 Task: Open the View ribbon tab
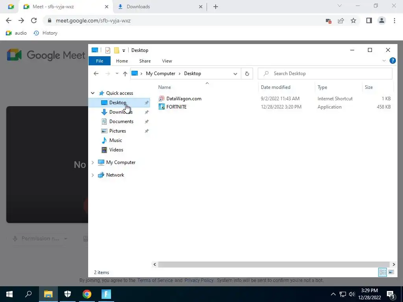pos(167,61)
